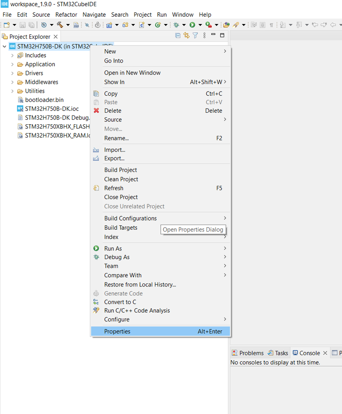The height and width of the screenshot is (414, 342).
Task: Open the dropdown beside the Debug bug icon
Action: tap(184, 25)
